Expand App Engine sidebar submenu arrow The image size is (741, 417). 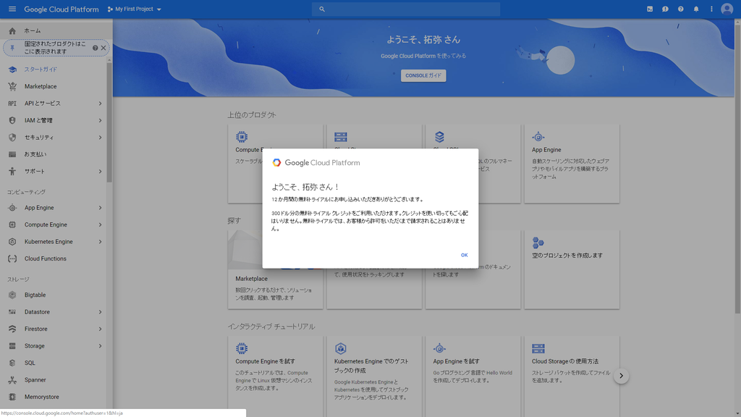point(100,208)
